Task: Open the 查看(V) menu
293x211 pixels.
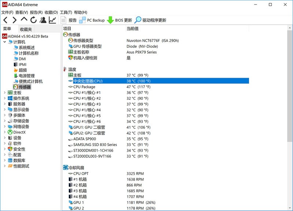Action: coord(22,12)
